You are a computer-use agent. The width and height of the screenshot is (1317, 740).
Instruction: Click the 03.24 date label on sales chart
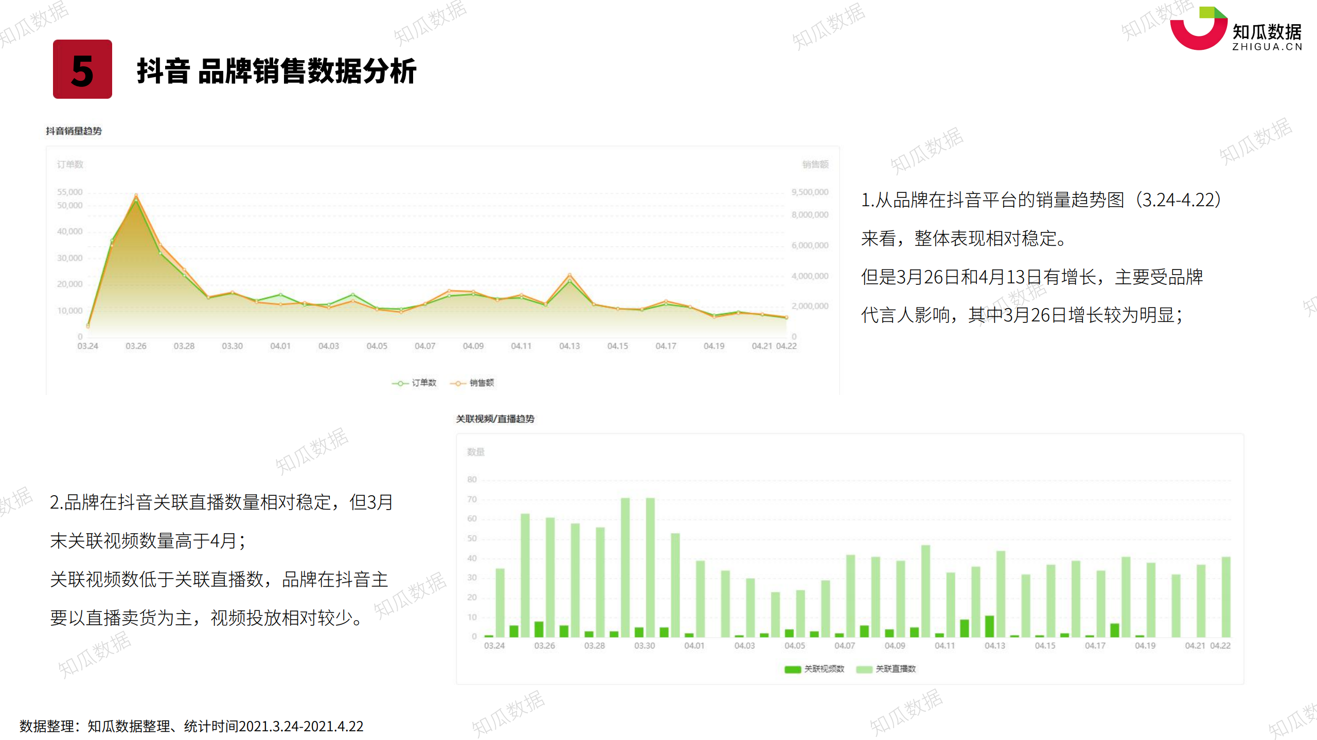click(87, 346)
